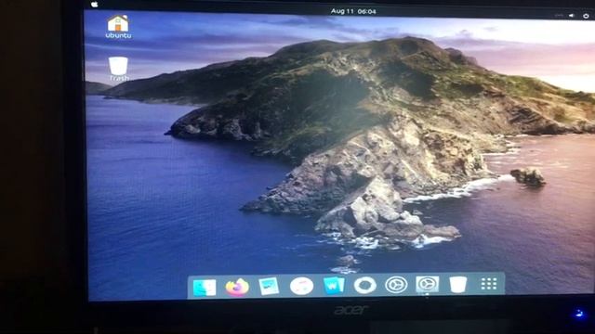Open the Aug 11 06:04 clock menu

click(353, 11)
